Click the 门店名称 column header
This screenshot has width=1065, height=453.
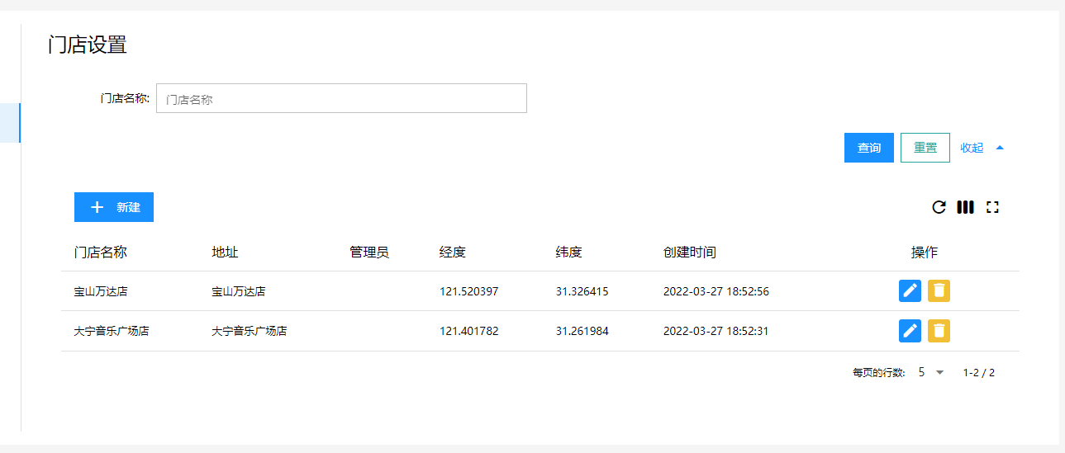click(100, 252)
